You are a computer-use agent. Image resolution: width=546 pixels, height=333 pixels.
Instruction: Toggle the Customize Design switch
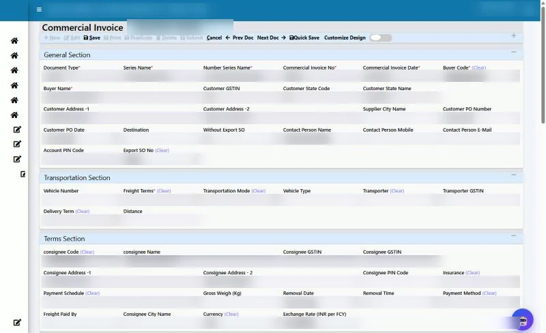point(381,38)
